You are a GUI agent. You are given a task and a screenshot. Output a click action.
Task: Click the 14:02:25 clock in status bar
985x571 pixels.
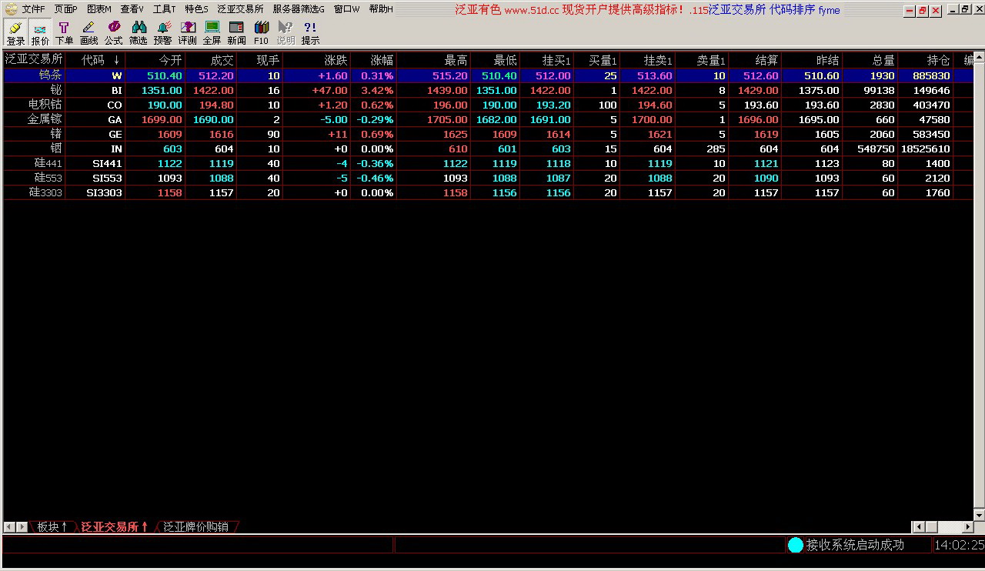[x=959, y=545]
